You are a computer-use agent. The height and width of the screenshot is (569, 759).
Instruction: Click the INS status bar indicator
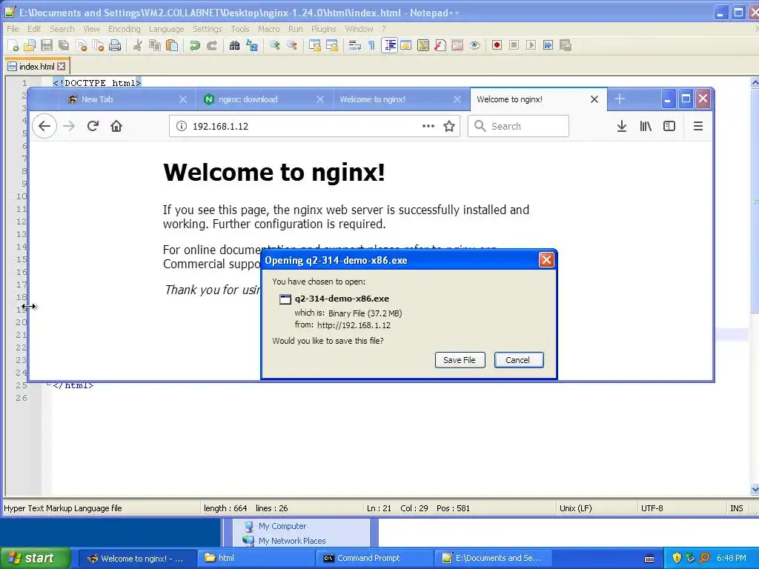click(737, 508)
